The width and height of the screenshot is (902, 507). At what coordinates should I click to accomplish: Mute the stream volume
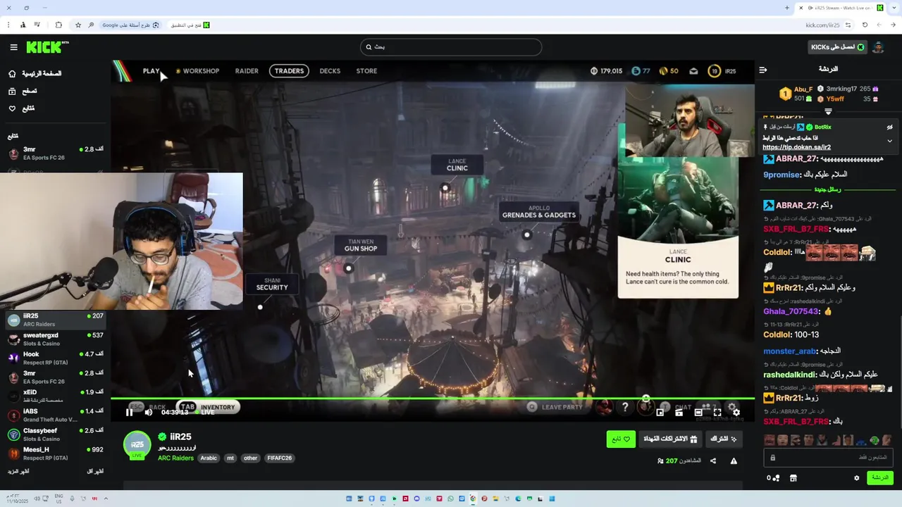coord(148,412)
